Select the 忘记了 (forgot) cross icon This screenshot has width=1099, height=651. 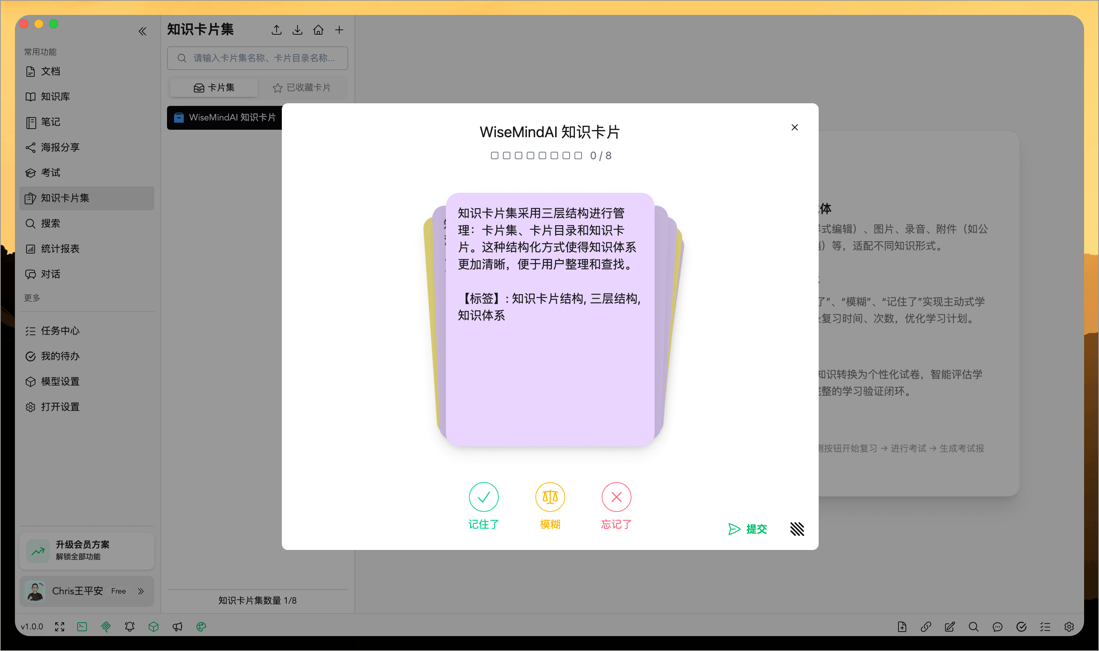click(x=616, y=497)
